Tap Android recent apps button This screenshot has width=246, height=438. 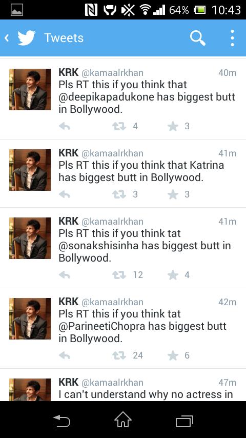(184, 421)
